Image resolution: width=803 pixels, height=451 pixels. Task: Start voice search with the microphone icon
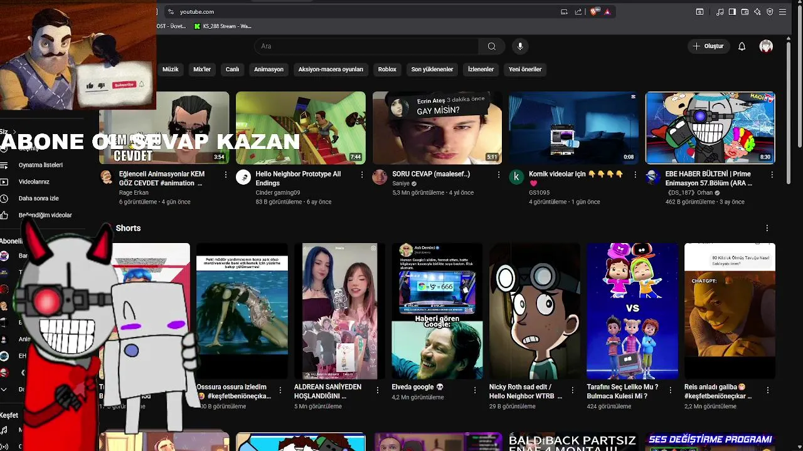point(520,46)
